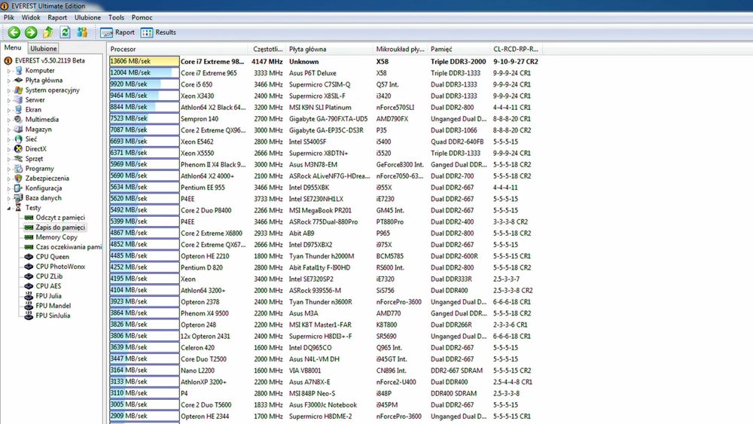Open the Widok menu
The image size is (753, 424).
pos(31,17)
